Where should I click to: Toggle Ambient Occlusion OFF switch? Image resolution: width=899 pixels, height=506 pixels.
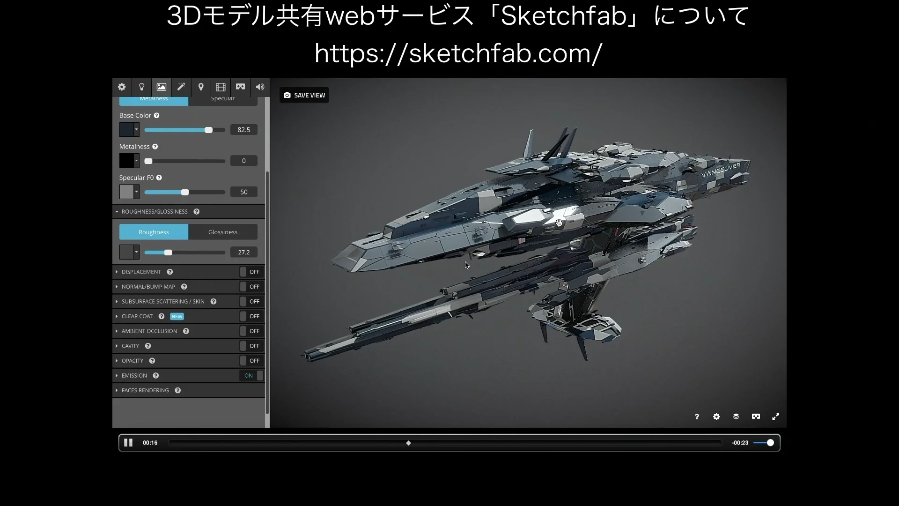[251, 331]
